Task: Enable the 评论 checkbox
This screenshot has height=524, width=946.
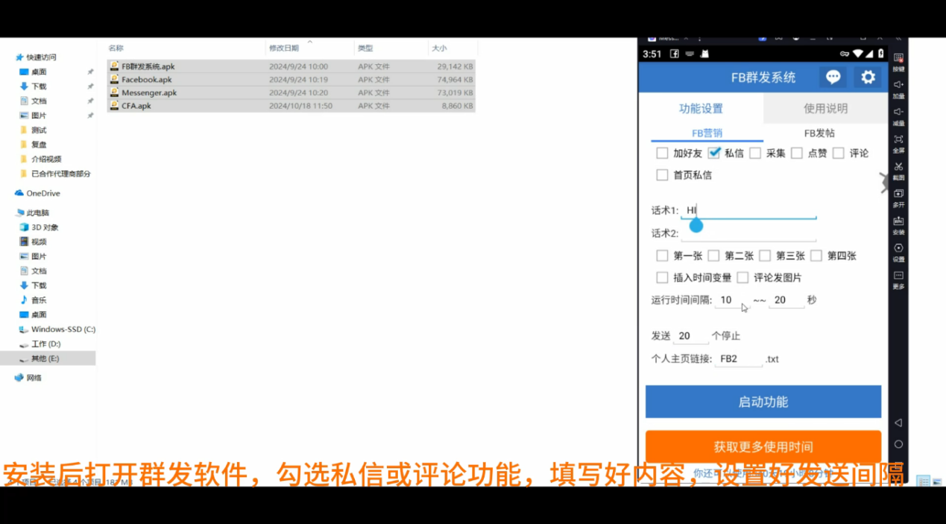Action: (839, 153)
